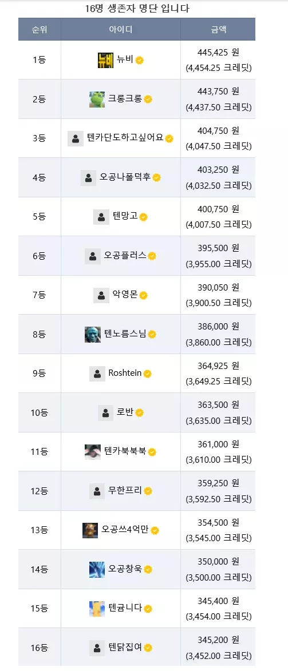Select the default avatar icon beside 텐망고
The height and width of the screenshot is (671, 288).
(x=101, y=217)
